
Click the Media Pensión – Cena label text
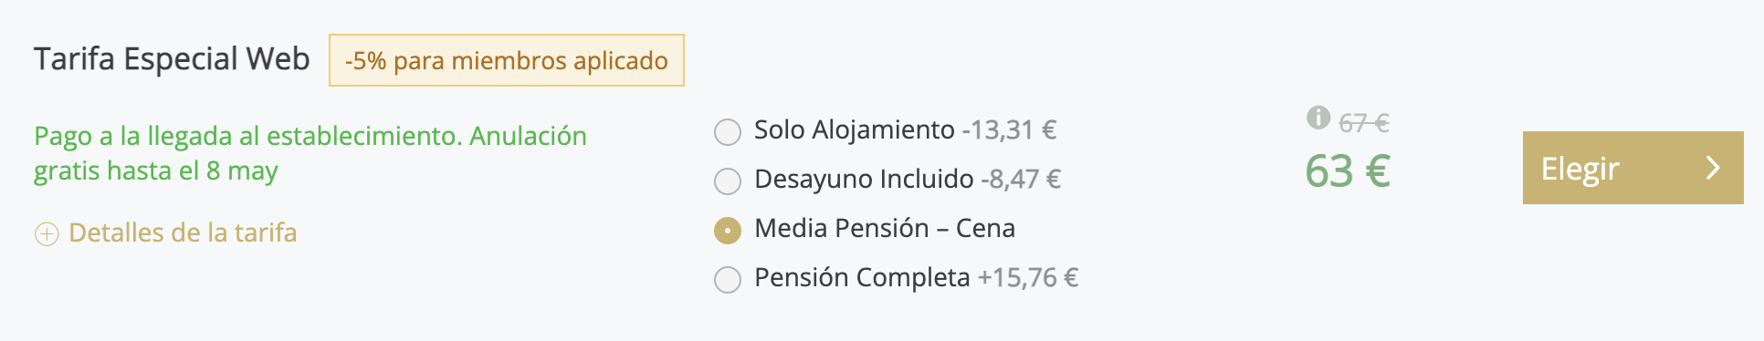[885, 228]
